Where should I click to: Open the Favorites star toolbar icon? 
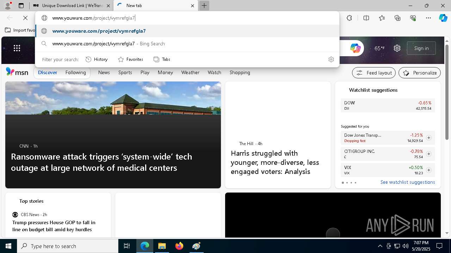coord(382,18)
